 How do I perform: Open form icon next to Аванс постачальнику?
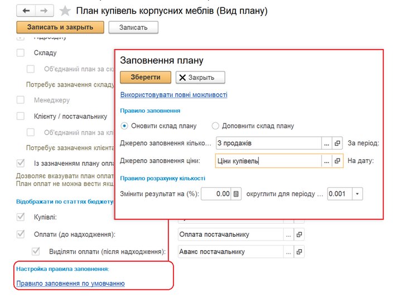click(299, 252)
